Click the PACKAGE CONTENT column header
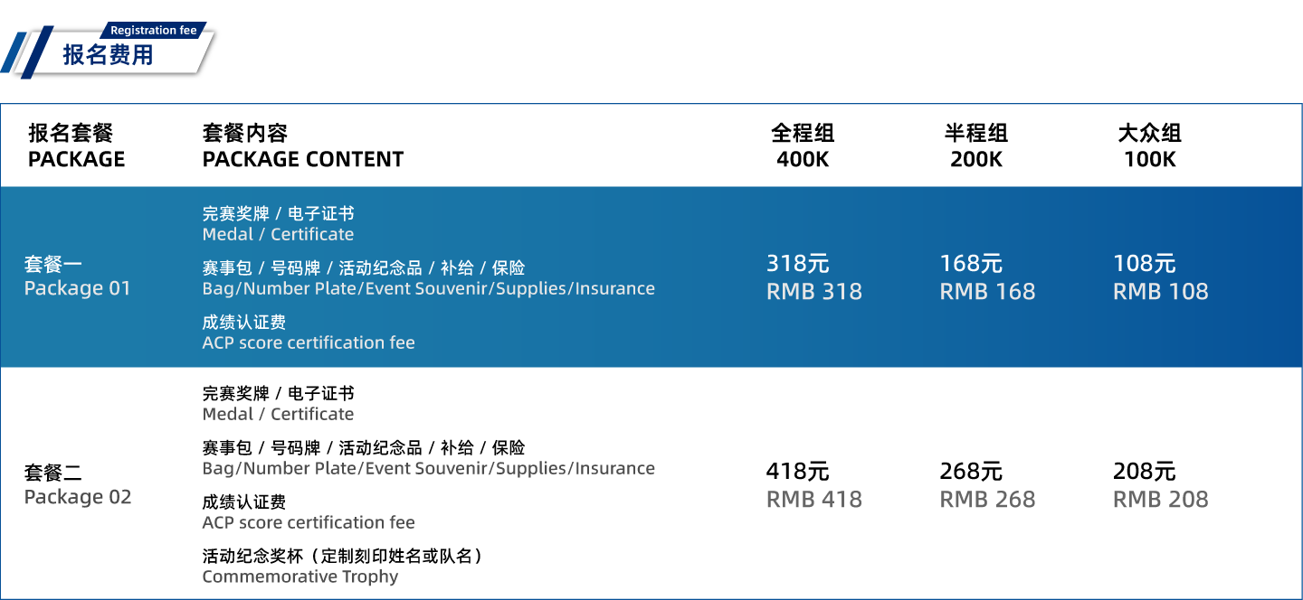Viewport: 1303px width, 600px height. 302,146
